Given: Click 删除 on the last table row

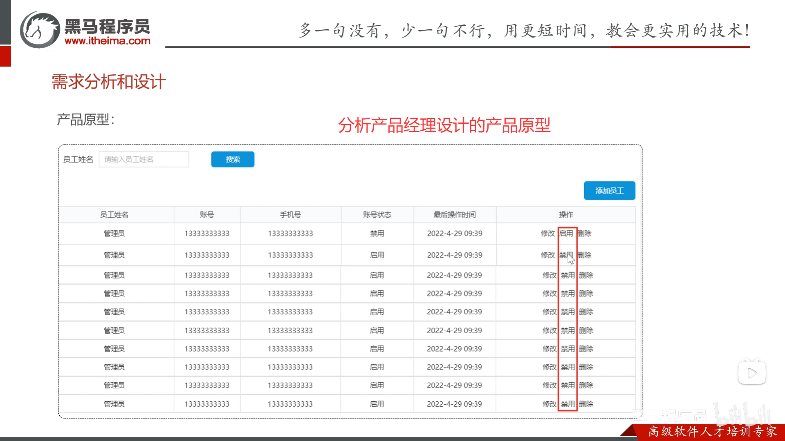Looking at the screenshot, I should (x=585, y=403).
